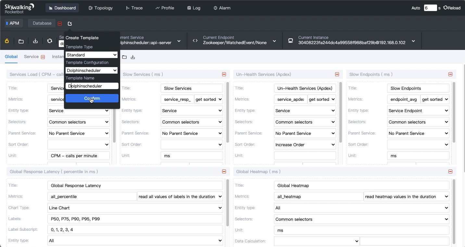
Task: Delete the Global Heatmap panel
Action: click(450, 171)
